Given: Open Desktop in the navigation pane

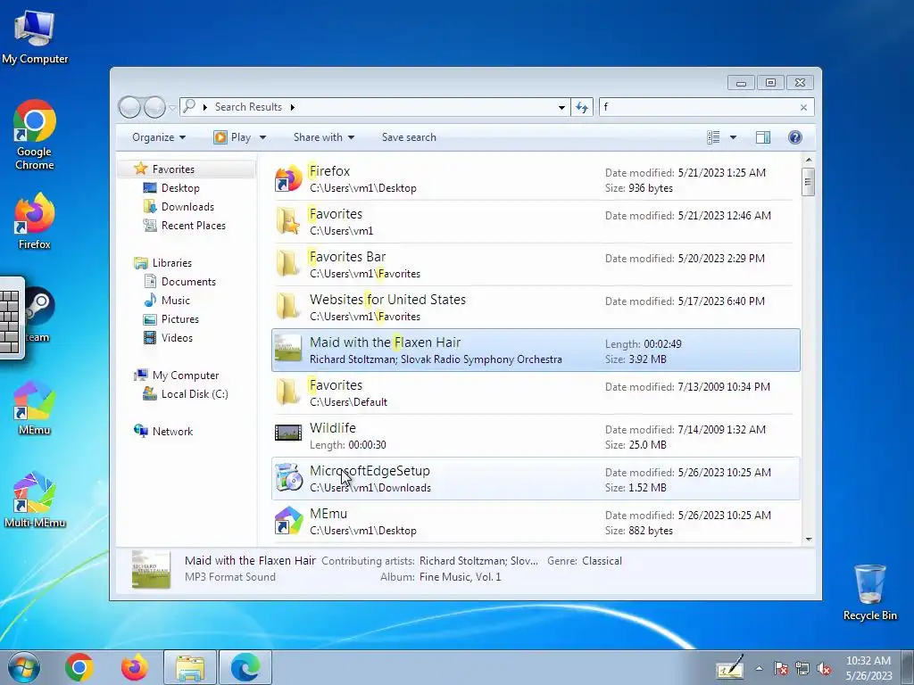Looking at the screenshot, I should (180, 188).
